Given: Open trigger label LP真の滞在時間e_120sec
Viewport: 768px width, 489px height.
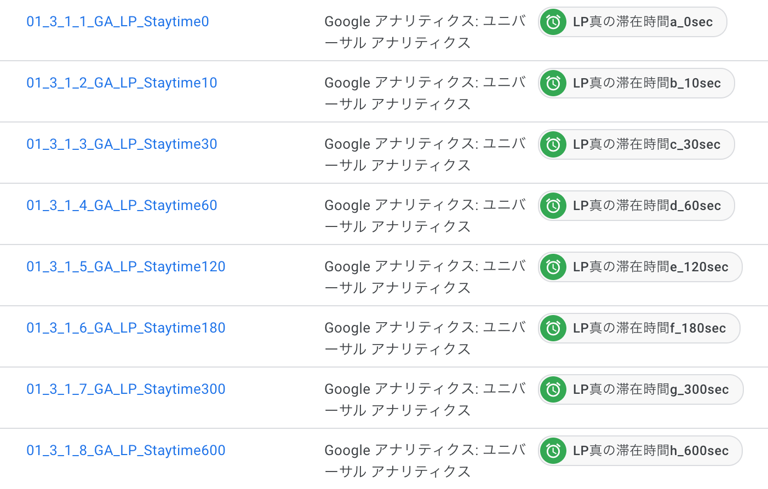Looking at the screenshot, I should click(651, 267).
